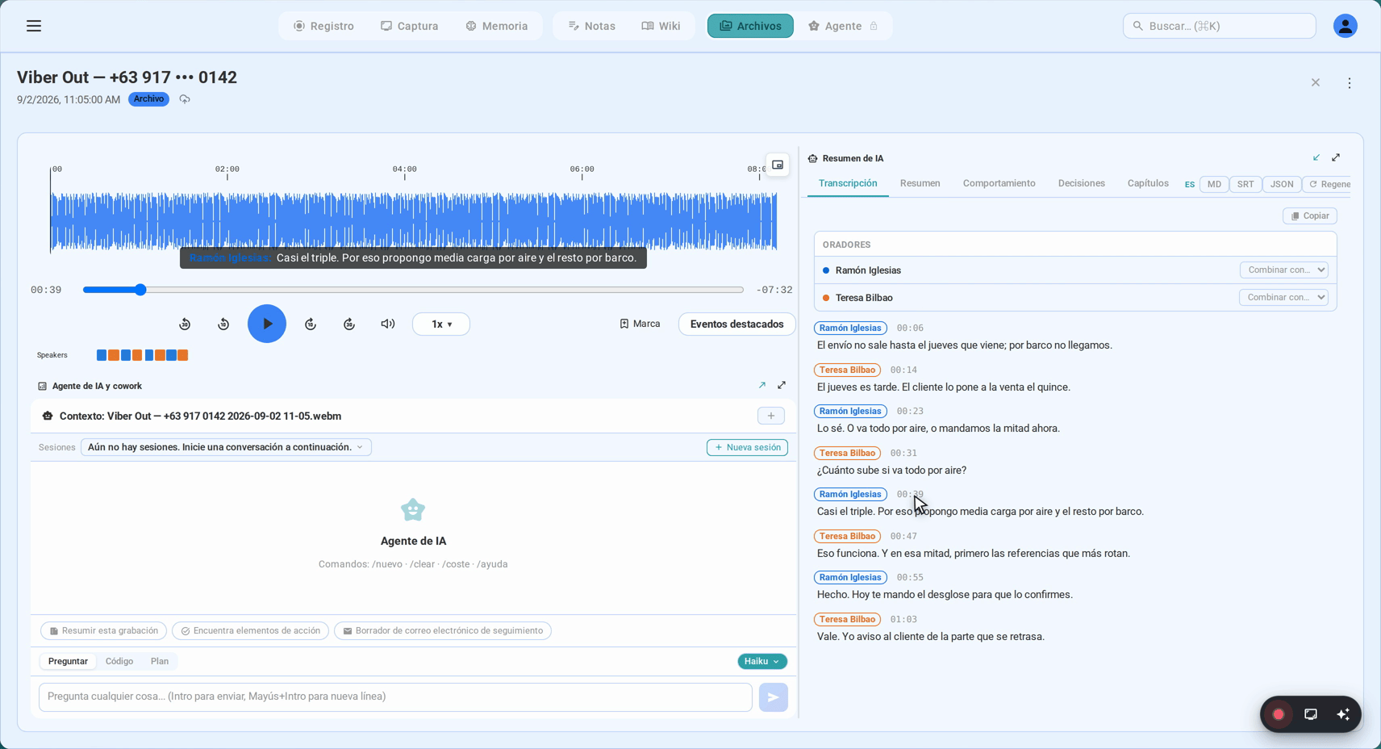This screenshot has width=1381, height=749.
Task: Open the 1x playback speed dropdown
Action: (x=441, y=324)
